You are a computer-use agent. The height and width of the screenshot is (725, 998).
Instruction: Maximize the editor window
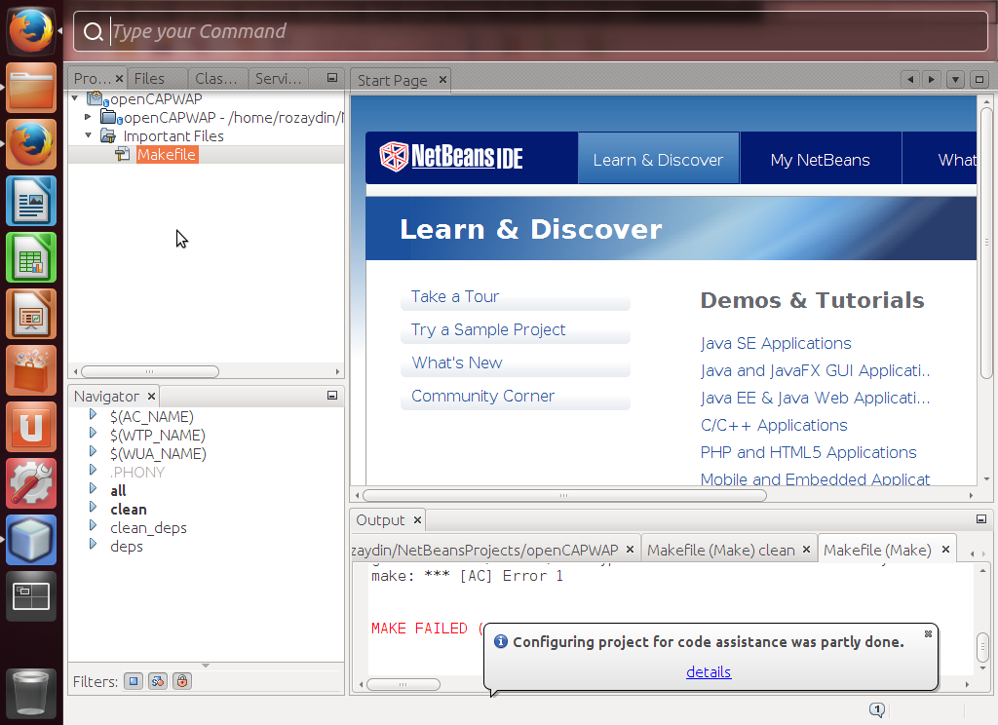[x=979, y=80]
